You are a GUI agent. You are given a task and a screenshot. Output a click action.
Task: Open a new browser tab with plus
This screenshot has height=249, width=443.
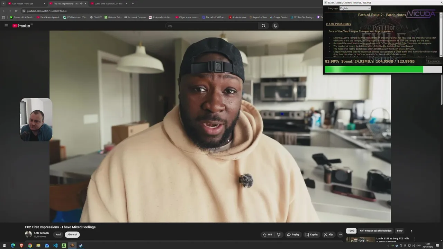tap(133, 3)
